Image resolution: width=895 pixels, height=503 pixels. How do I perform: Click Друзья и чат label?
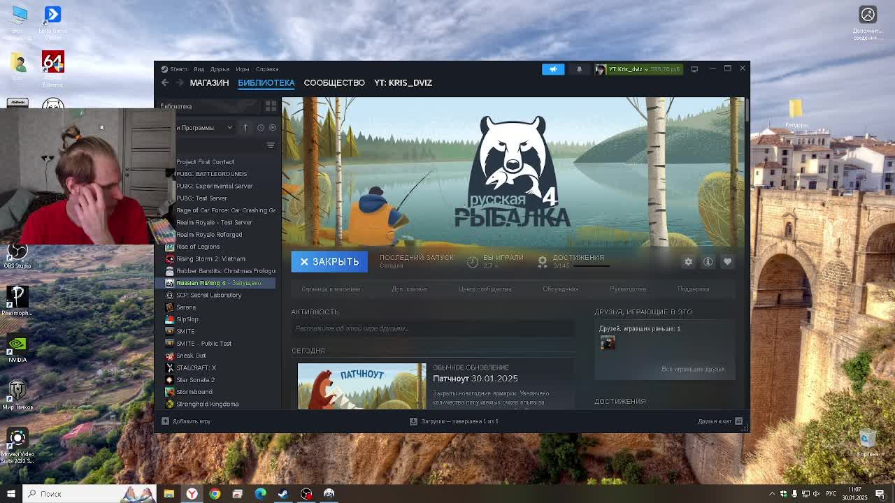[714, 421]
